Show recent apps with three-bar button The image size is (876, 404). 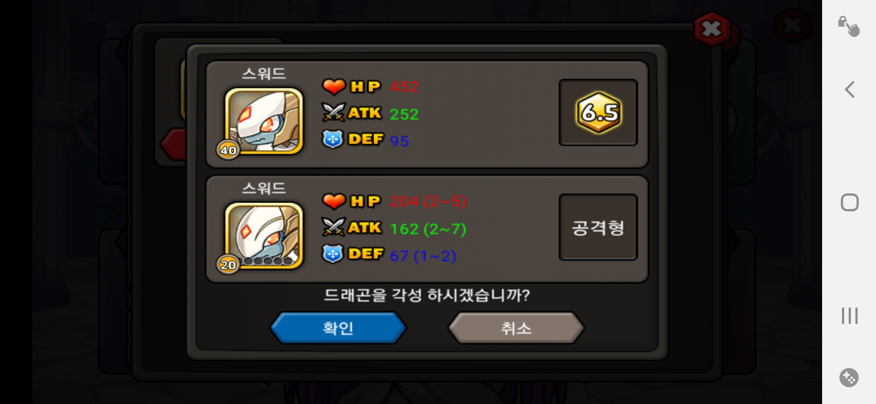(x=849, y=316)
